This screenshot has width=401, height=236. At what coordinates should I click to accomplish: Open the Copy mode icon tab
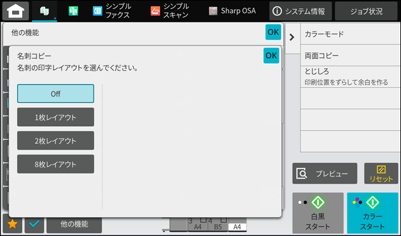(45, 11)
